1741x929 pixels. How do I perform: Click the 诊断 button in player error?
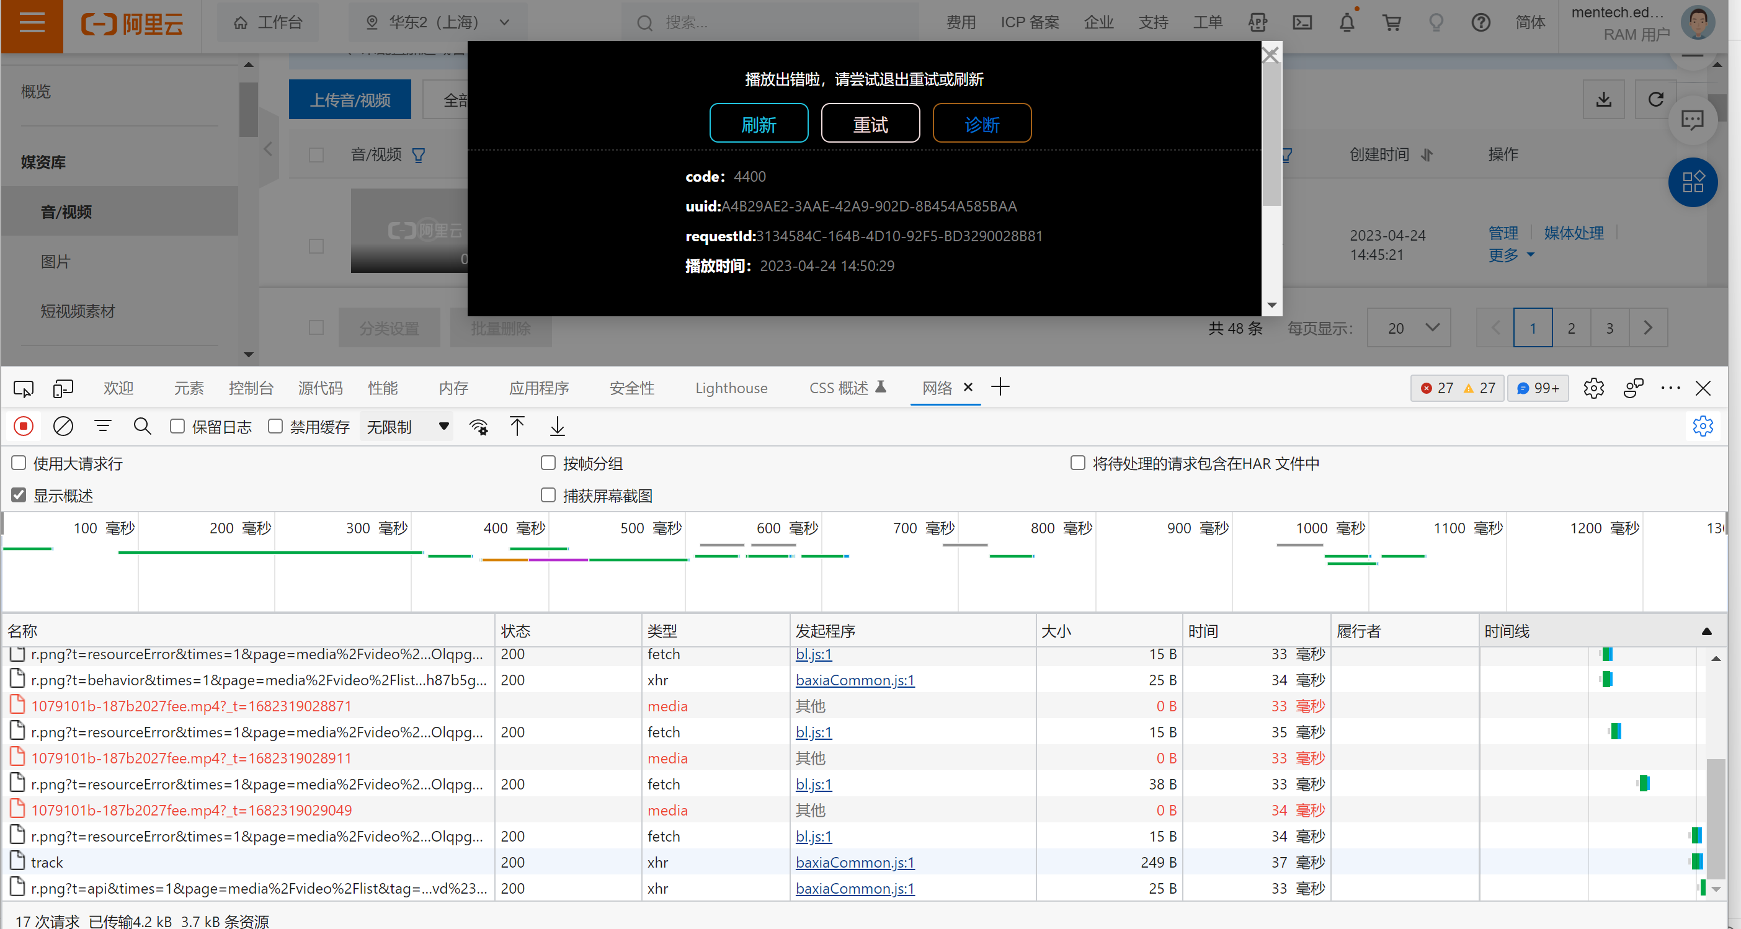pyautogui.click(x=981, y=123)
